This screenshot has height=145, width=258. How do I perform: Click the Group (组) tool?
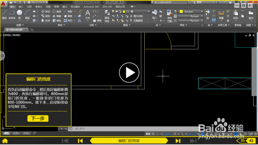click(x=208, y=14)
